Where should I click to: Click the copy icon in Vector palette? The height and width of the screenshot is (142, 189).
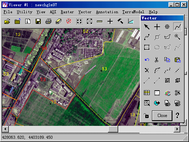tap(167, 60)
